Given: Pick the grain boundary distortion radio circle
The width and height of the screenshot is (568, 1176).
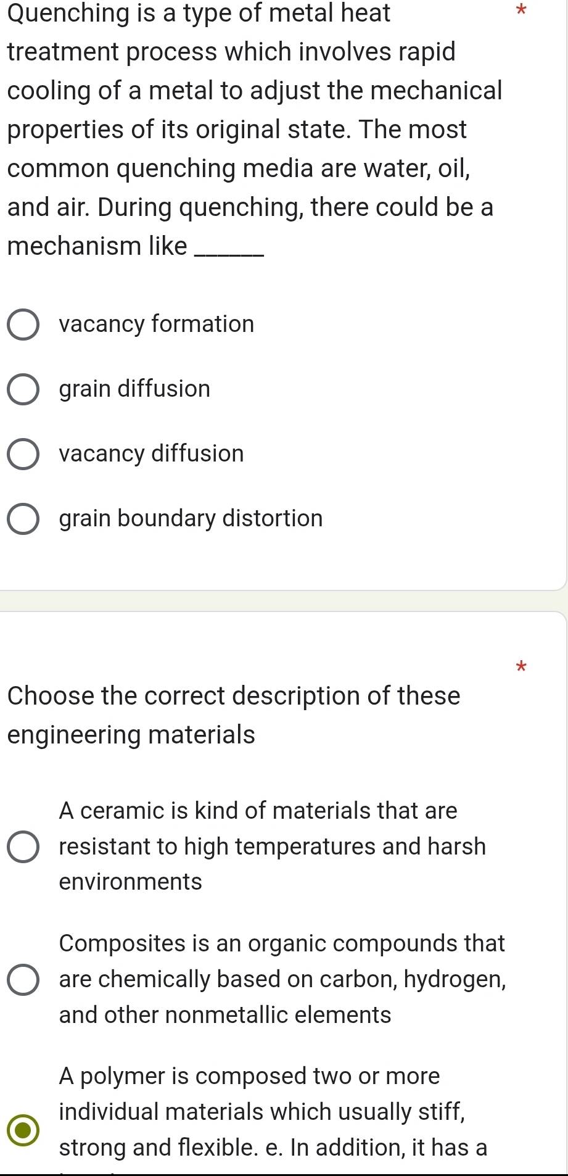Looking at the screenshot, I should [x=23, y=519].
